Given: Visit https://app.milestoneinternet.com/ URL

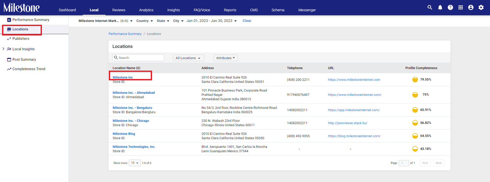Looking at the screenshot, I should (354, 110).
